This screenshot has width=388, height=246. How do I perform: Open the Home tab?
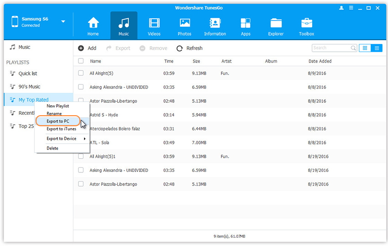(93, 26)
